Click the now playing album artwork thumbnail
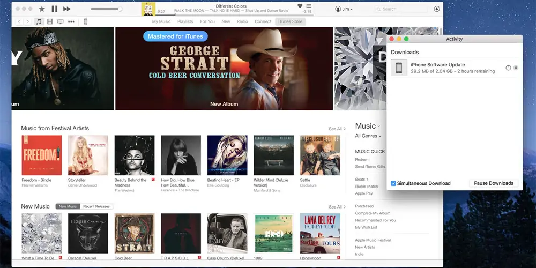 [148, 9]
